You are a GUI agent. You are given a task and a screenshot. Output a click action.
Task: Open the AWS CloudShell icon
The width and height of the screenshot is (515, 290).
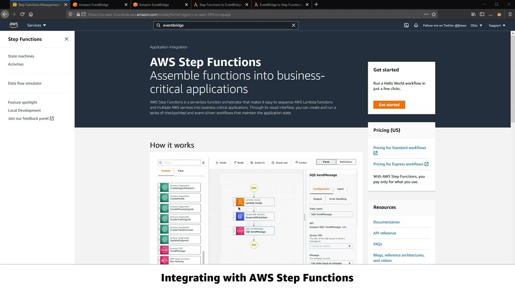point(406,25)
